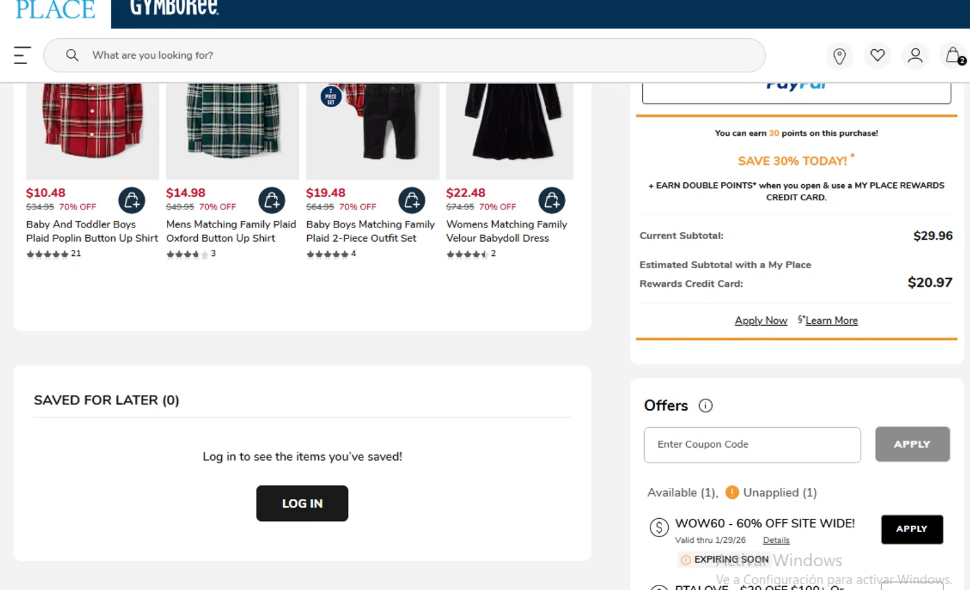Open Womens Matching Family Velour Babydoll title
This screenshot has height=590, width=970.
point(506,231)
